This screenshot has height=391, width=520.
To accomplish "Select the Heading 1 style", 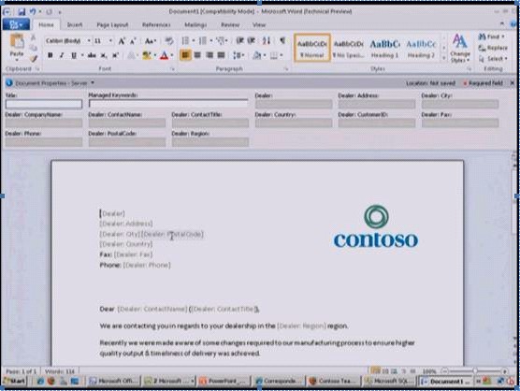I will [384, 48].
